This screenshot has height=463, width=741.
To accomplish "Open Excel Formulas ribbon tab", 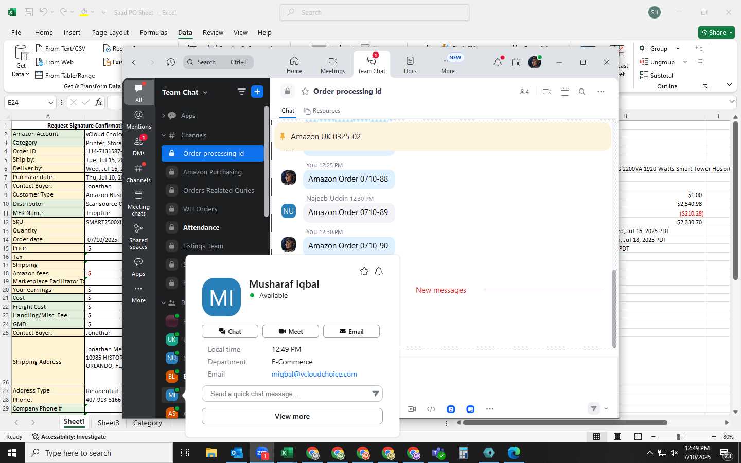I will coord(153,32).
